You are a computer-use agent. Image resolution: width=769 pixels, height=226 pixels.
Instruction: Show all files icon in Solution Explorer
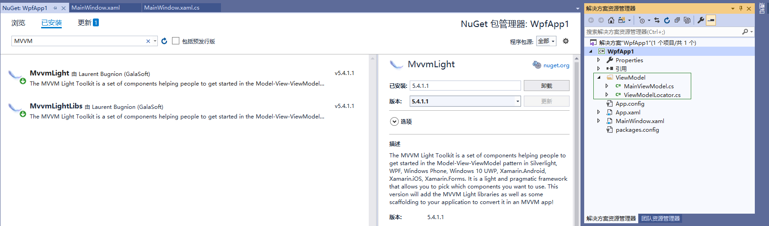(687, 20)
